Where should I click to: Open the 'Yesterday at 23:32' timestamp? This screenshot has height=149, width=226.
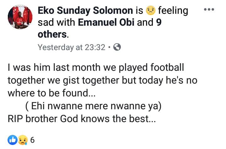pos(71,47)
